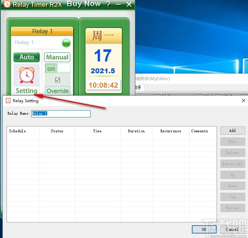Click the Up button
This screenshot has height=238, width=248.
pyautogui.click(x=232, y=175)
